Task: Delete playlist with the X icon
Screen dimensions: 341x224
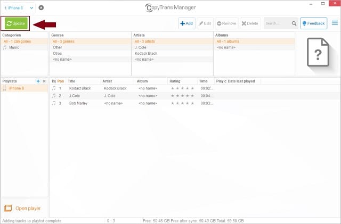Action: click(44, 81)
